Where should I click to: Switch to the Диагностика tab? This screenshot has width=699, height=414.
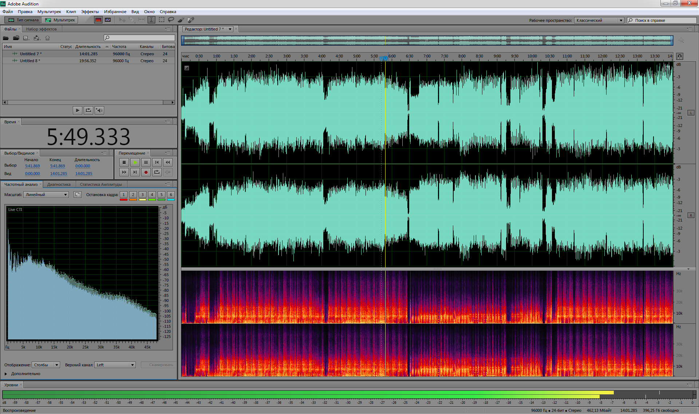(59, 184)
